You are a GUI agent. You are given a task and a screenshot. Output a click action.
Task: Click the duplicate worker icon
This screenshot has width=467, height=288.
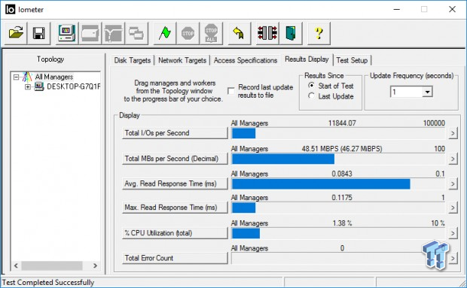[136, 33]
